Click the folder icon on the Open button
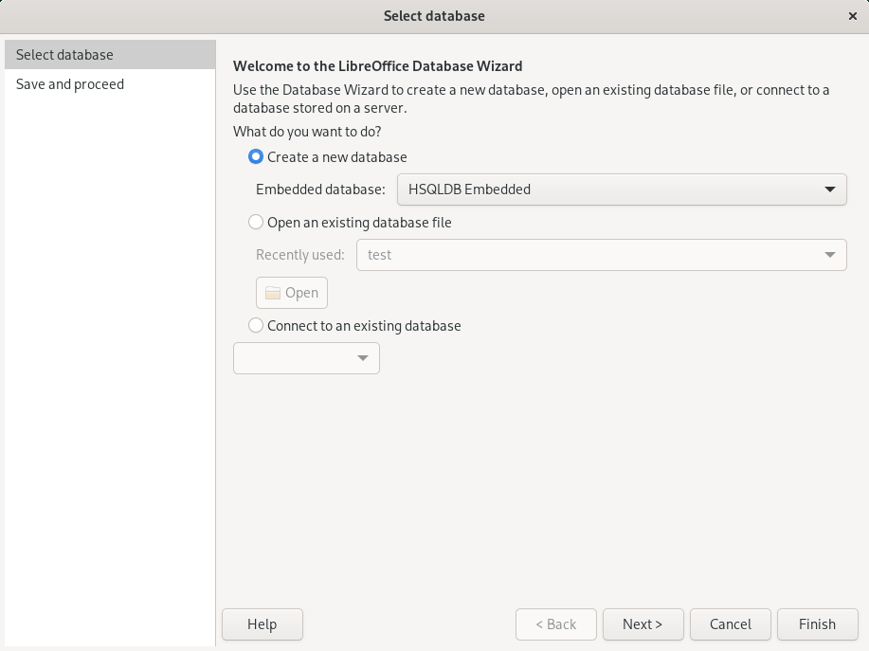This screenshot has width=869, height=651. pos(273,293)
